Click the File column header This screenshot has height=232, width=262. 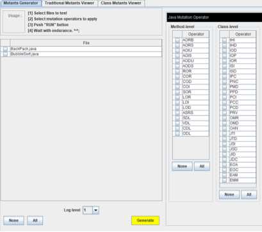pos(86,43)
